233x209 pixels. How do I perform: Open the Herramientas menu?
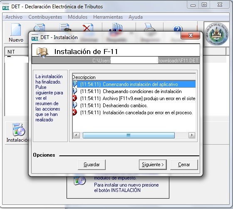tap(108, 17)
